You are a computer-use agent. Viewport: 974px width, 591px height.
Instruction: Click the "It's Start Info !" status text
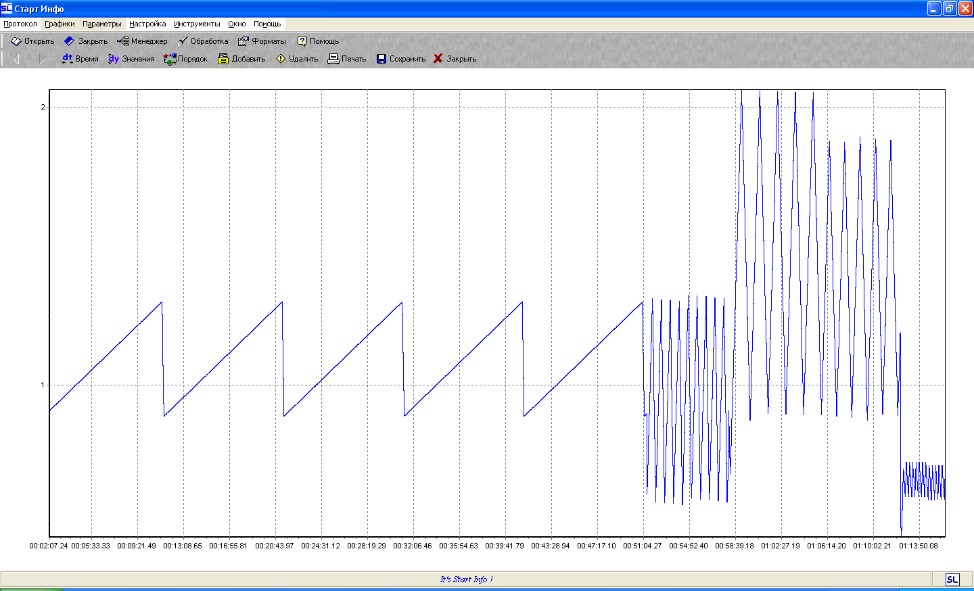point(466,580)
